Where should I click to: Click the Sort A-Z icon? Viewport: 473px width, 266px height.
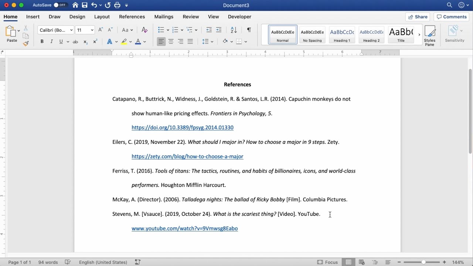(x=234, y=30)
